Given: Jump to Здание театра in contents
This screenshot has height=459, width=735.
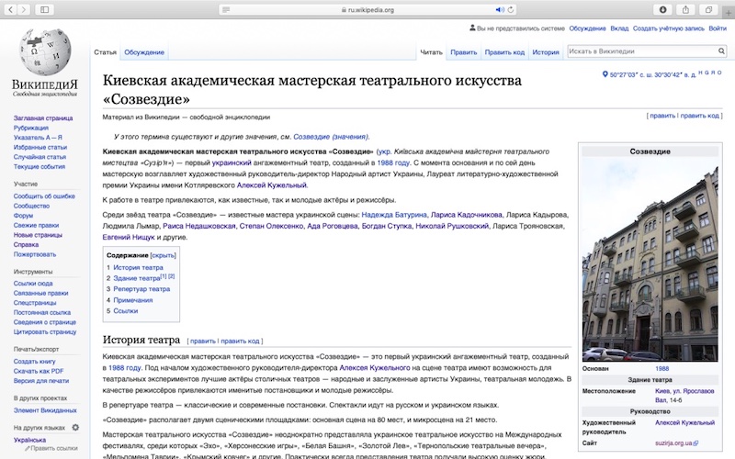Looking at the screenshot, I should 136,278.
